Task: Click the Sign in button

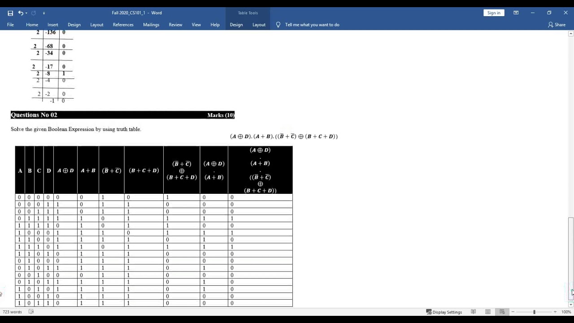Action: tap(494, 13)
